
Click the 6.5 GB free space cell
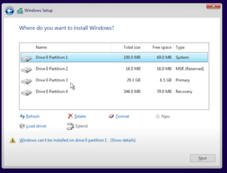click(x=166, y=80)
